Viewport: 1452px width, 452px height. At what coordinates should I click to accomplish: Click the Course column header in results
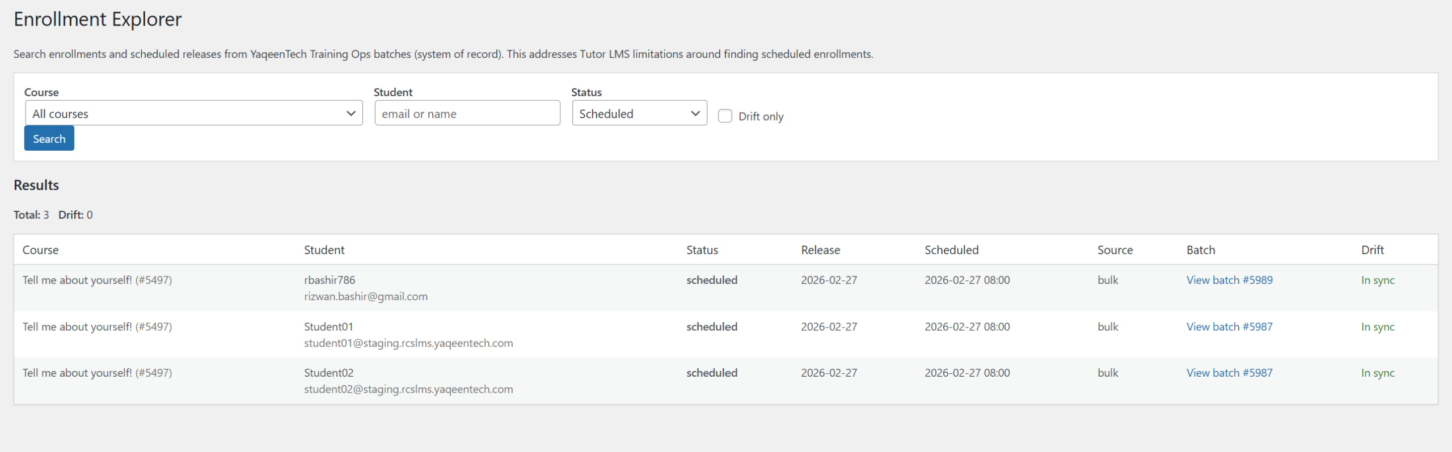coord(40,250)
